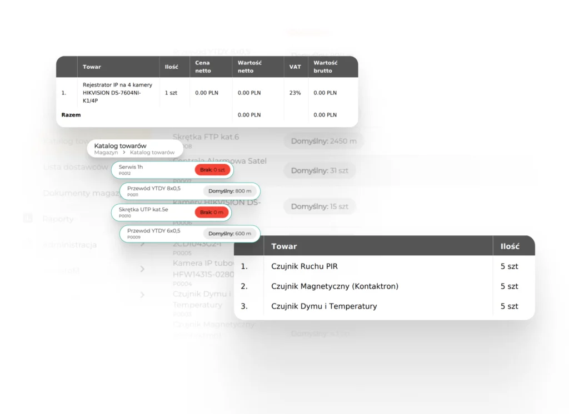Click the Raporty bar chart icon
The image size is (569, 414).
pyautogui.click(x=28, y=219)
